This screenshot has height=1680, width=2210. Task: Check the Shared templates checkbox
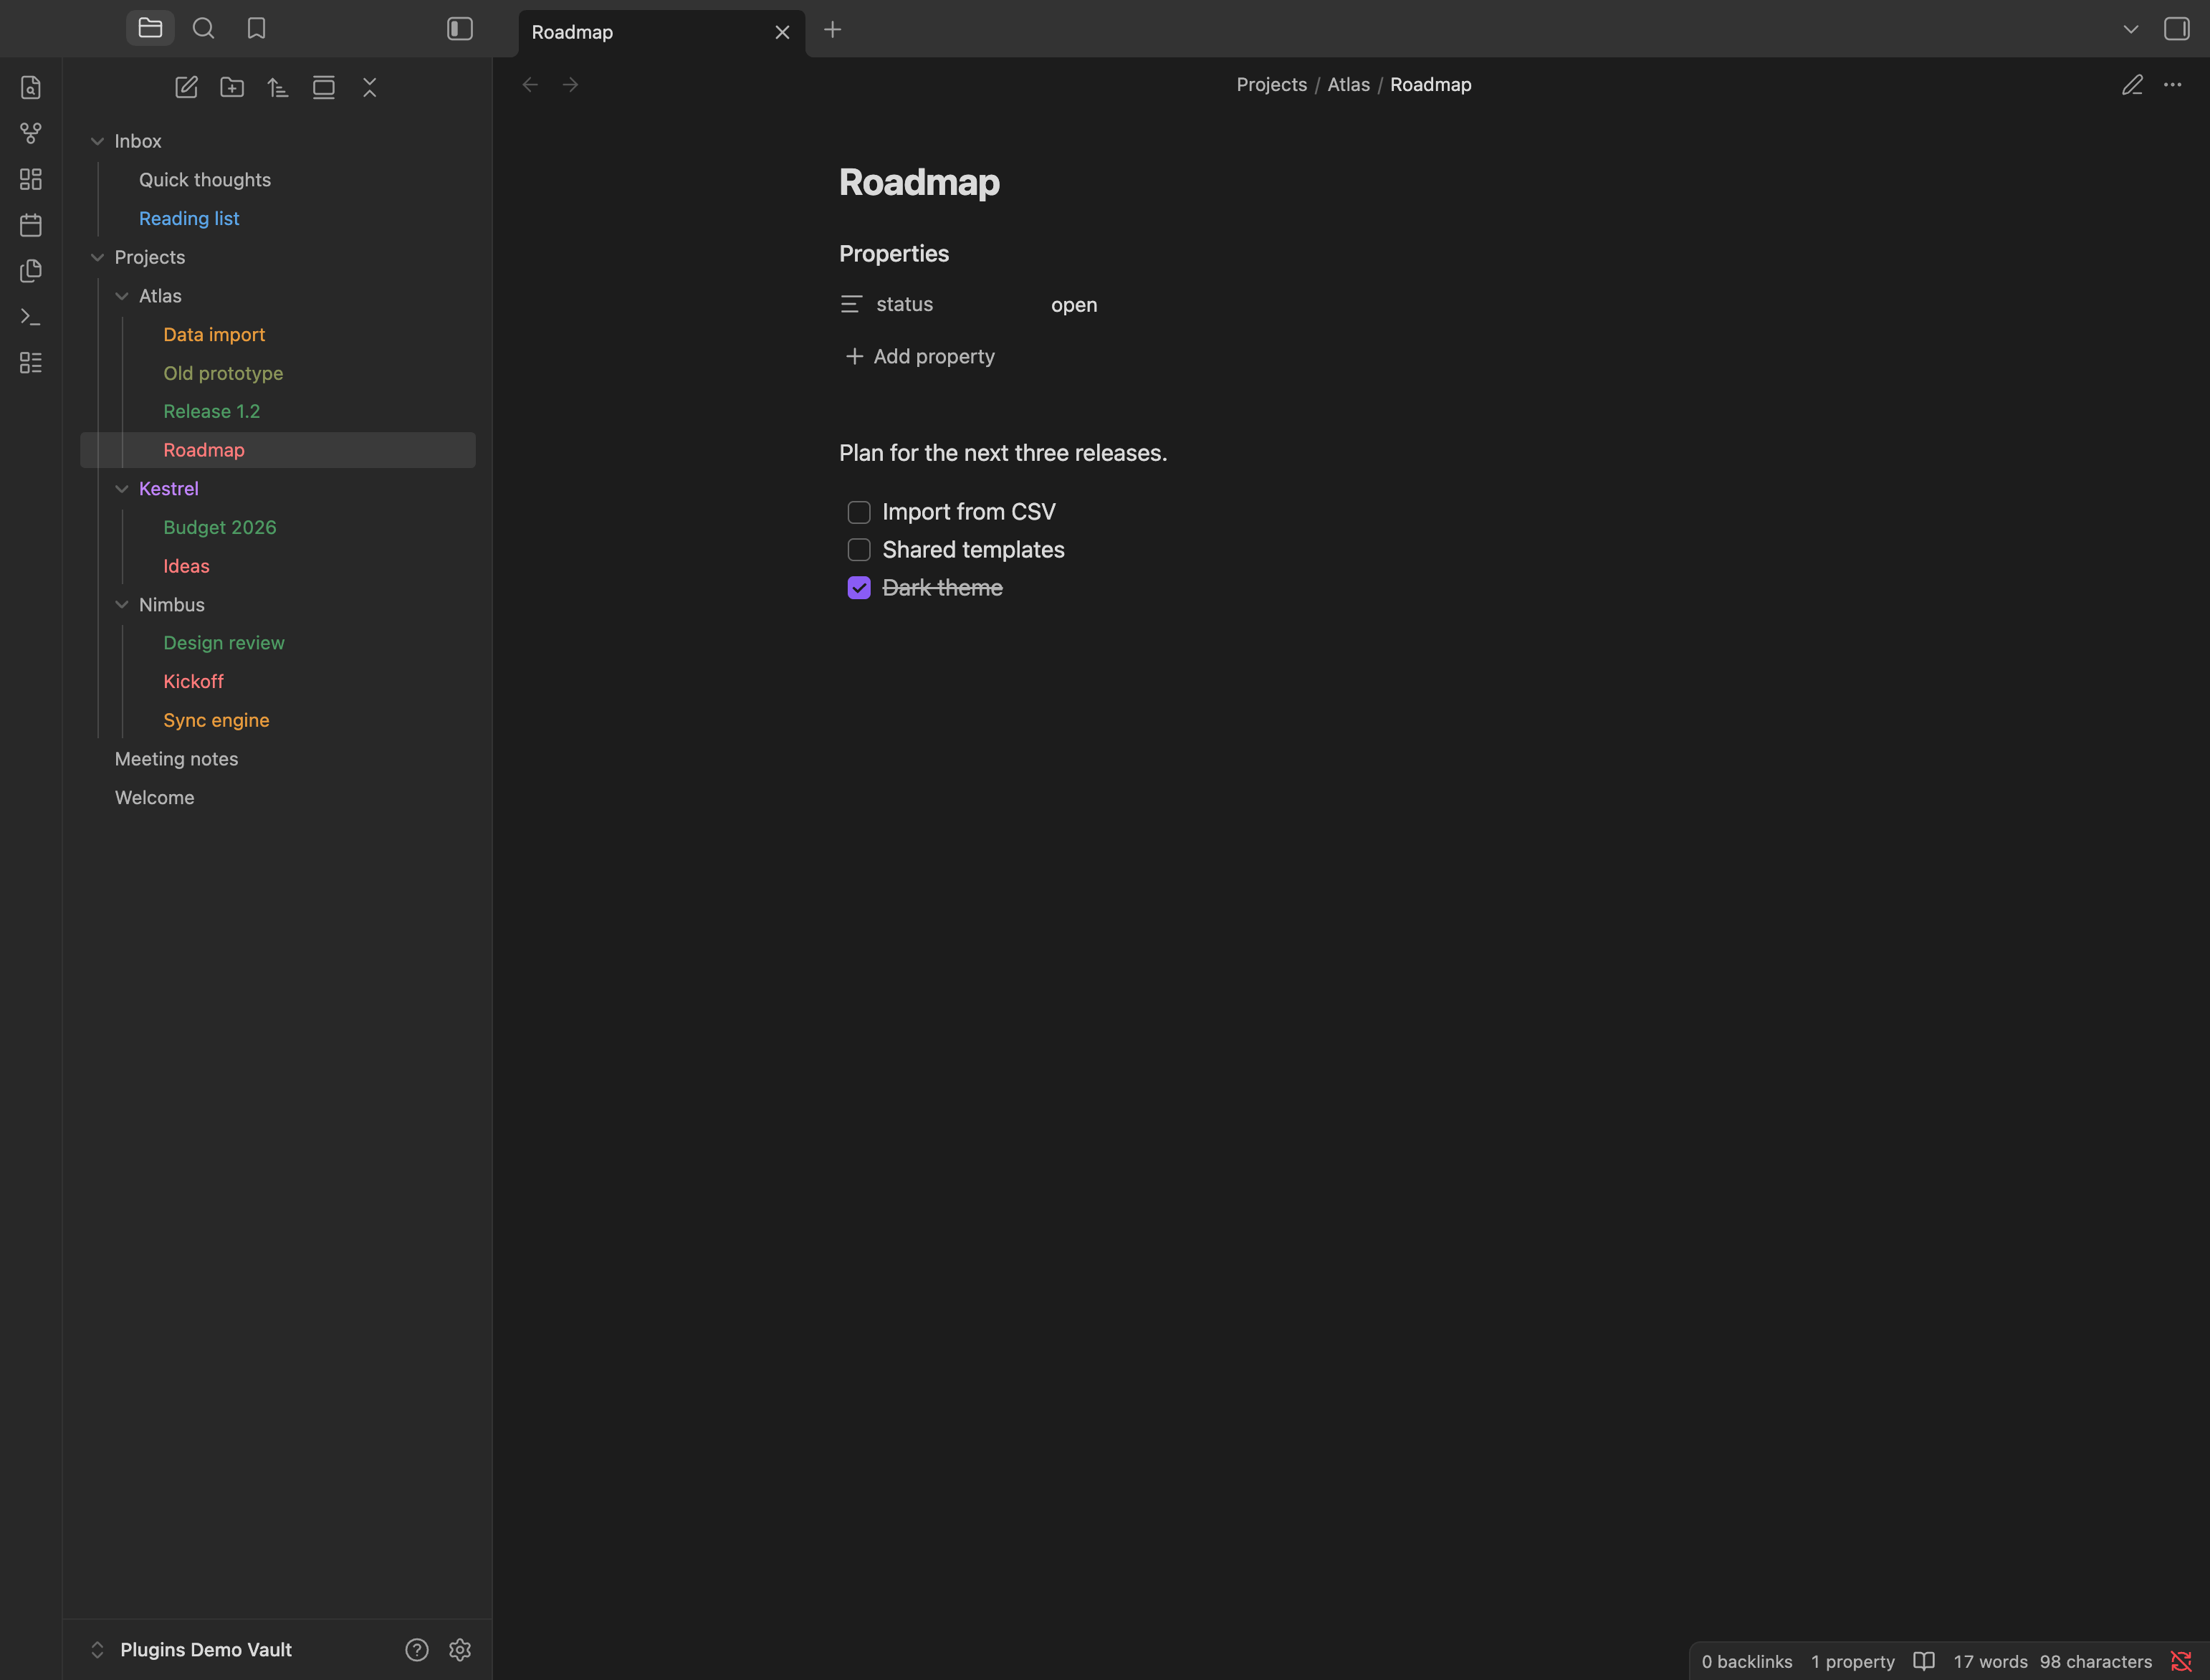click(858, 550)
